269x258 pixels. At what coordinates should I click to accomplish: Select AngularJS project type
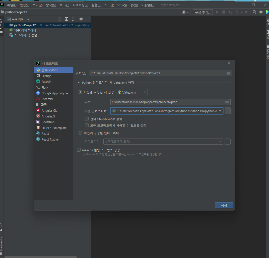click(53, 116)
